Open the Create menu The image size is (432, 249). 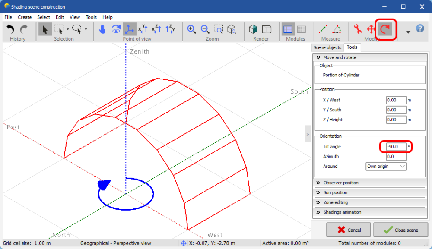point(25,17)
